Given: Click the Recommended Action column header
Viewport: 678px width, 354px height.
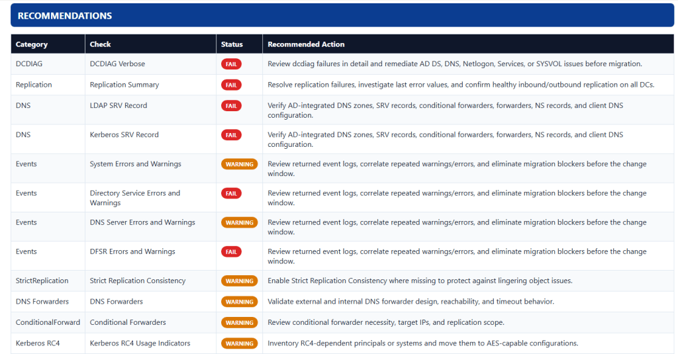Looking at the screenshot, I should [306, 44].
